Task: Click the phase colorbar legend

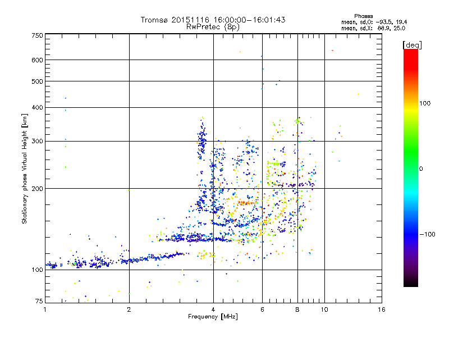Action: (x=411, y=167)
